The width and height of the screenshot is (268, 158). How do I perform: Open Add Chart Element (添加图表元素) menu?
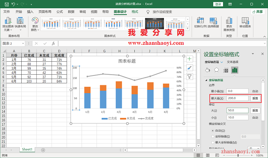coord(8,24)
